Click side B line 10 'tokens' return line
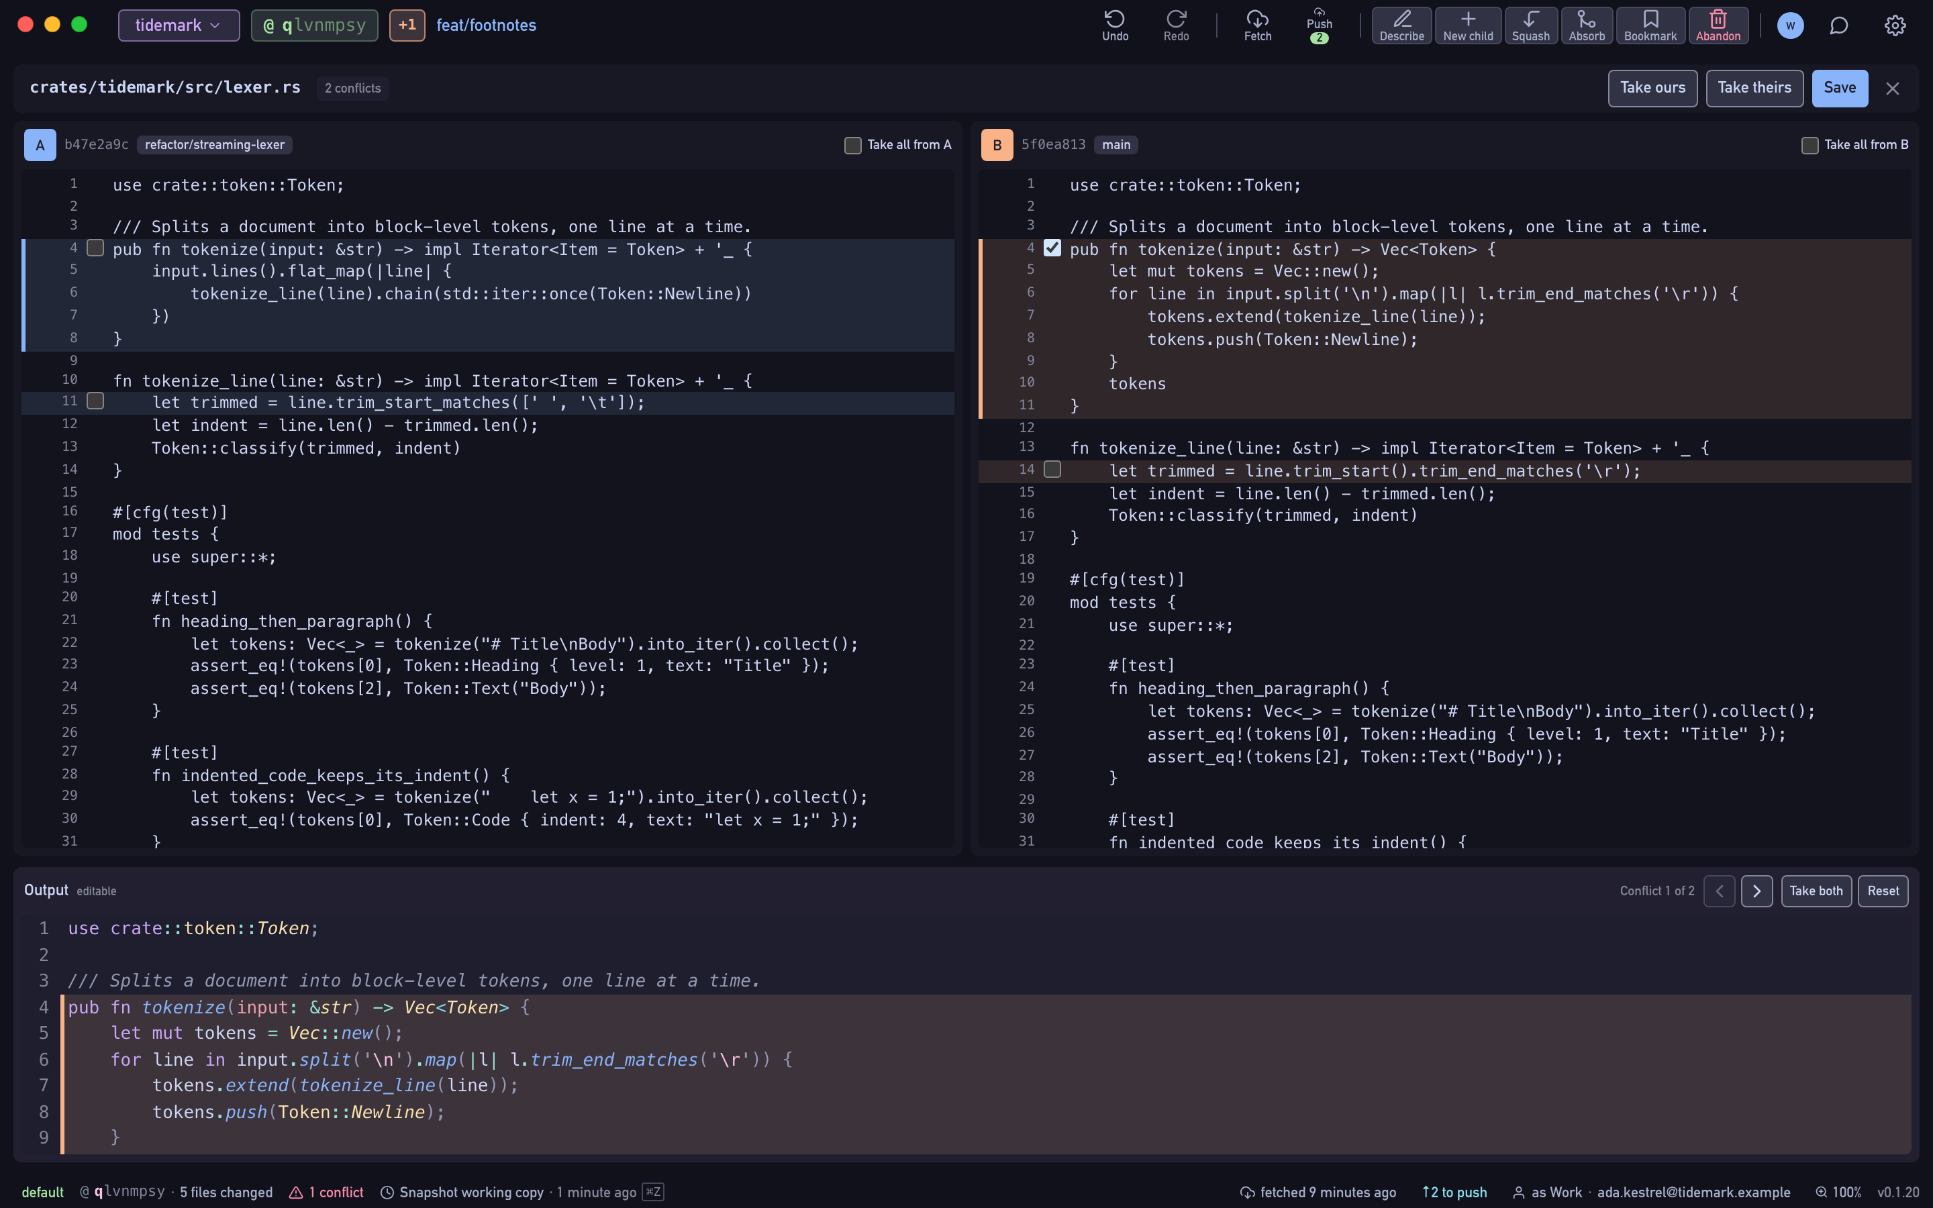Image resolution: width=1933 pixels, height=1208 pixels. point(1136,383)
